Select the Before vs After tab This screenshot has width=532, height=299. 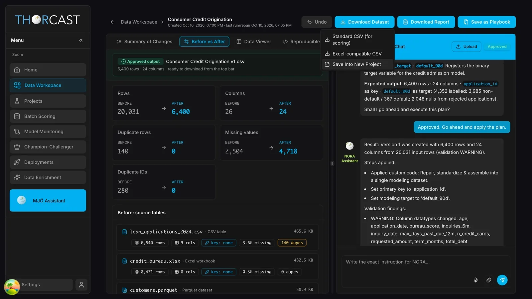point(204,42)
